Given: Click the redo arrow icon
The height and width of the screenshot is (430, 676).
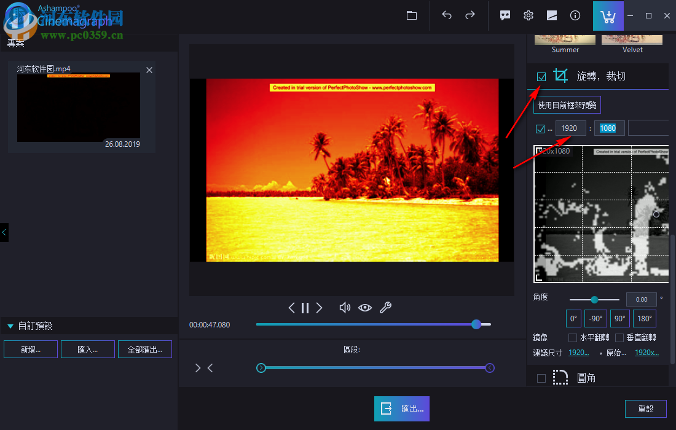Looking at the screenshot, I should pyautogui.click(x=470, y=16).
